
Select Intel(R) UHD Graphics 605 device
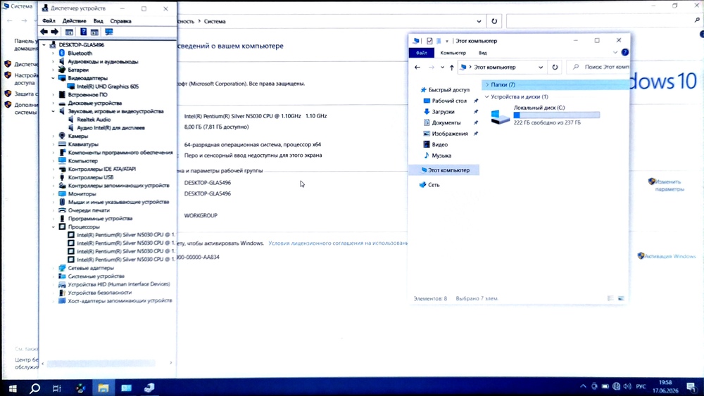108,86
